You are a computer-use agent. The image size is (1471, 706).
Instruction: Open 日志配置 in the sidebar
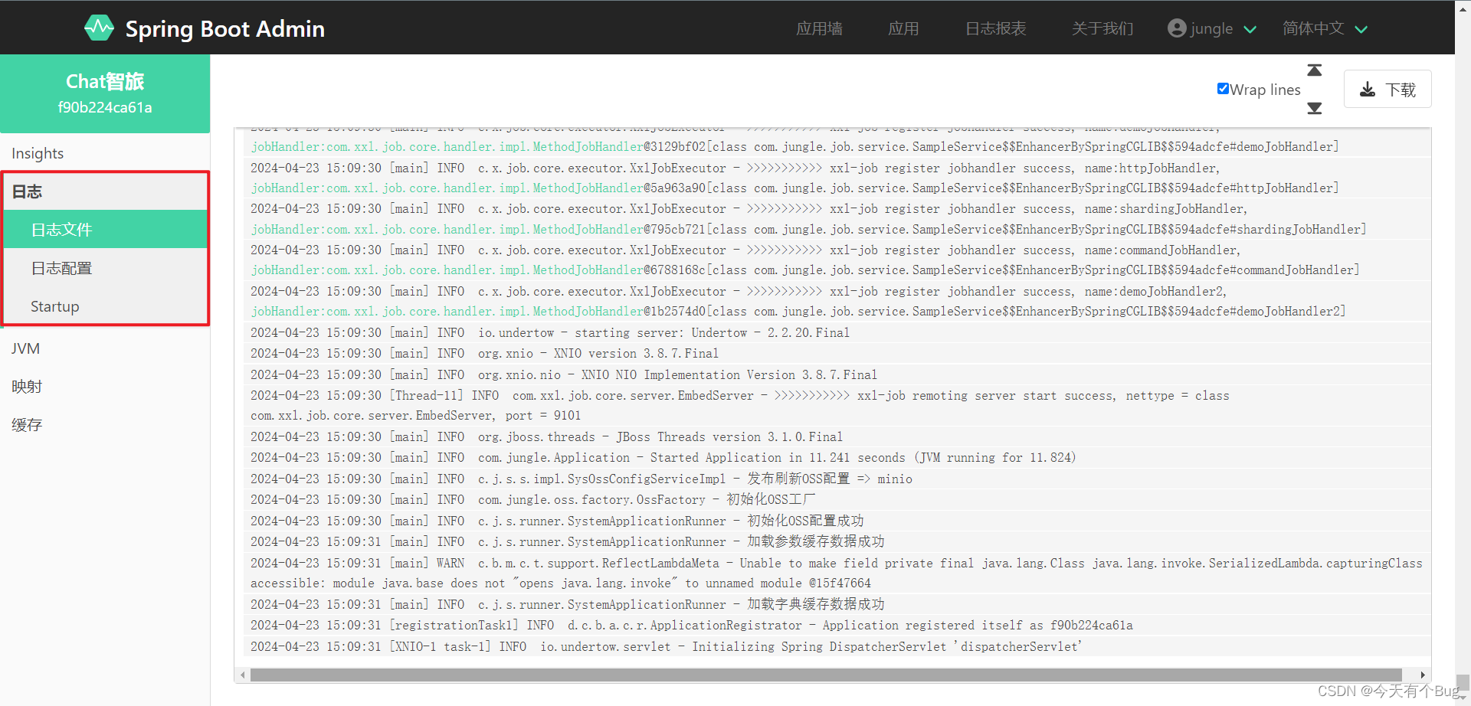coord(61,267)
